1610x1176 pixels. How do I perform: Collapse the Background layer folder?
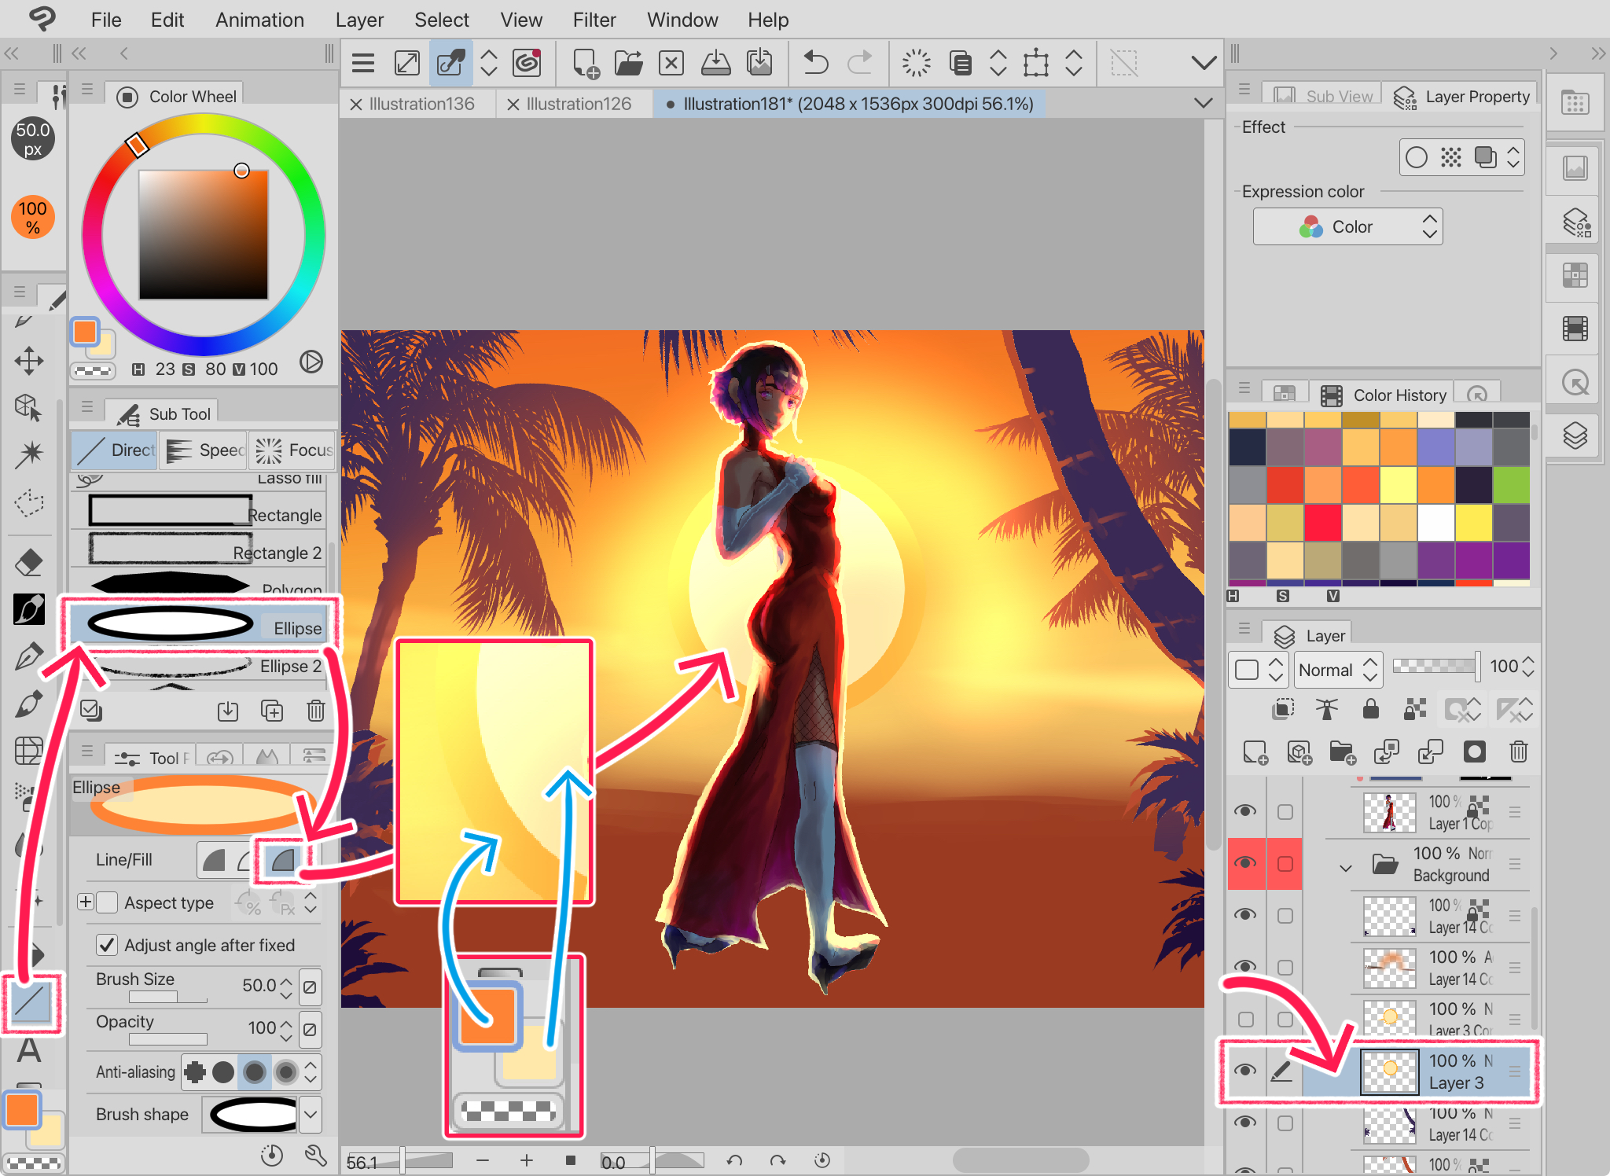1346,868
